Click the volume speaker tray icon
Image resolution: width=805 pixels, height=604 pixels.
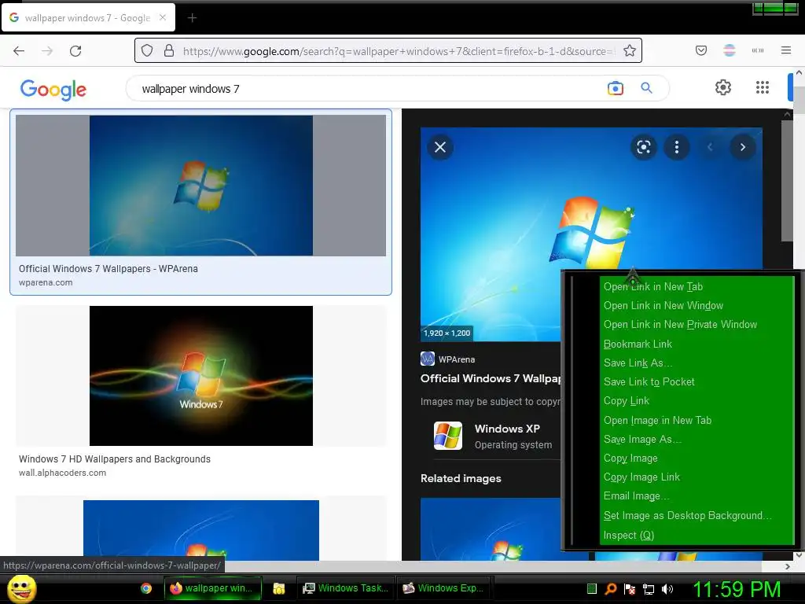[667, 589]
